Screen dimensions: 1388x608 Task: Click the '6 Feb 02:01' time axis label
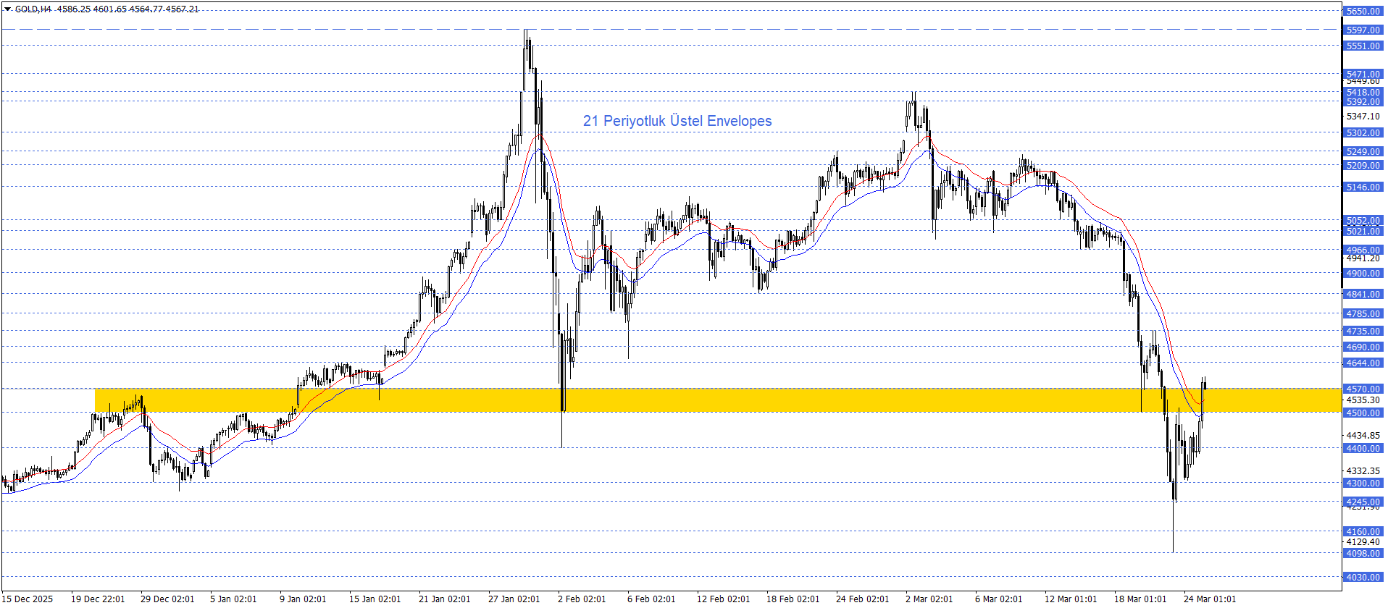pyautogui.click(x=651, y=599)
